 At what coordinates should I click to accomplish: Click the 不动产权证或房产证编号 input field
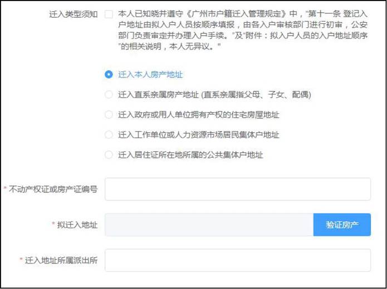point(237,189)
